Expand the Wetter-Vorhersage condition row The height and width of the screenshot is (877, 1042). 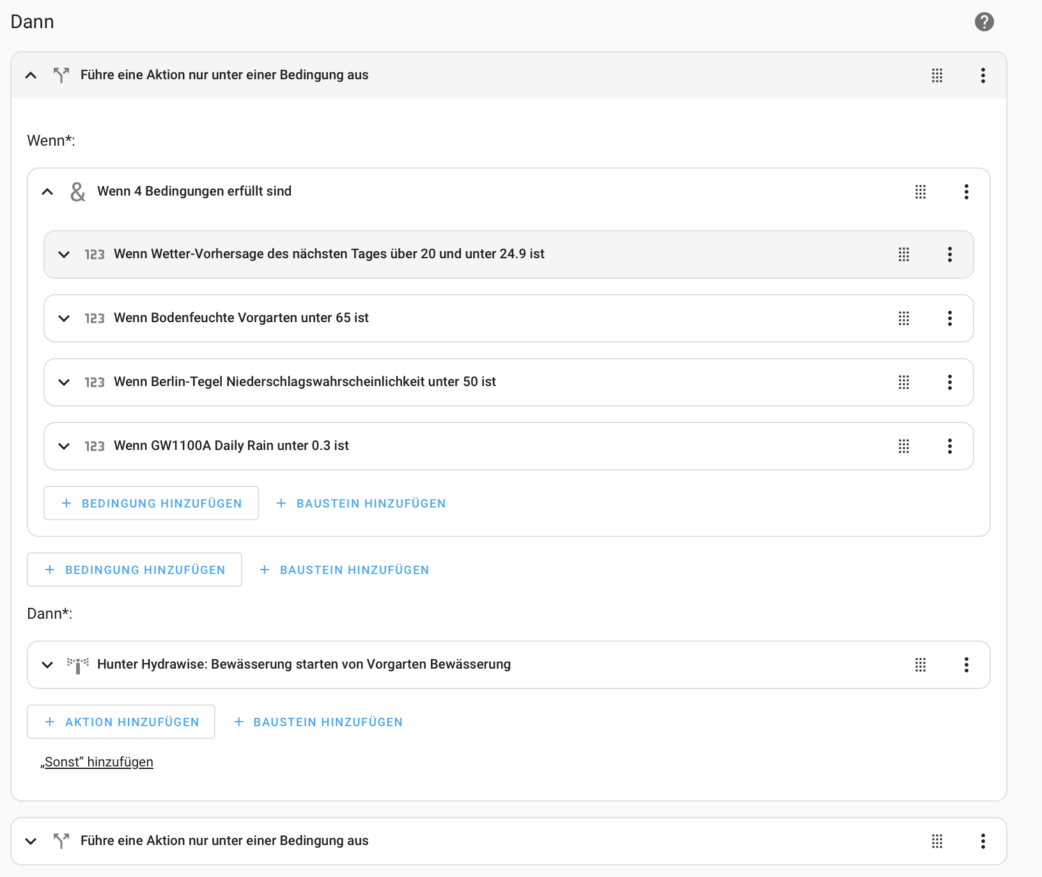(64, 254)
